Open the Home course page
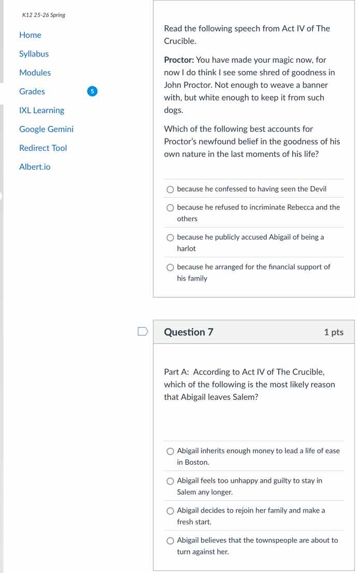Screen dimensions: 358x573 coord(30,35)
